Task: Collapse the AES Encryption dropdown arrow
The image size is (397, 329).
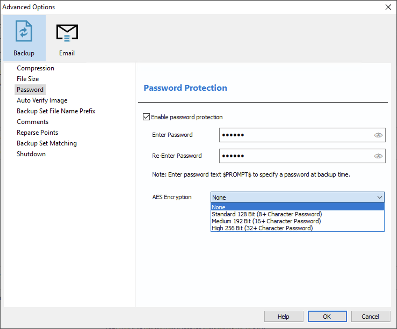Action: [x=380, y=197]
